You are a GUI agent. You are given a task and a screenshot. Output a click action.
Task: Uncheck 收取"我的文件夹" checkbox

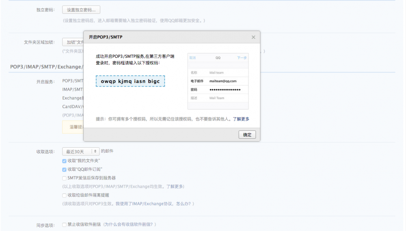64,161
